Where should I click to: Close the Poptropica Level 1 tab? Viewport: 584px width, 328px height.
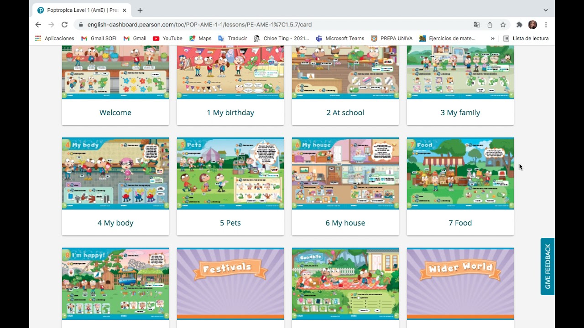pos(124,10)
